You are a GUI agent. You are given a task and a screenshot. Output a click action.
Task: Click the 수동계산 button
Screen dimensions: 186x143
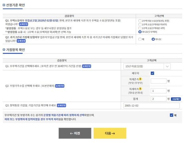(176, 99)
